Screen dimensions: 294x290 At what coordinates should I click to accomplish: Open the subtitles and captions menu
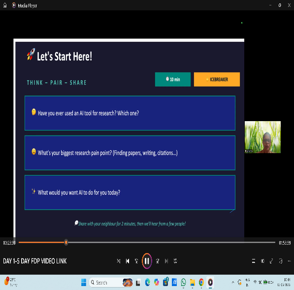click(x=254, y=261)
